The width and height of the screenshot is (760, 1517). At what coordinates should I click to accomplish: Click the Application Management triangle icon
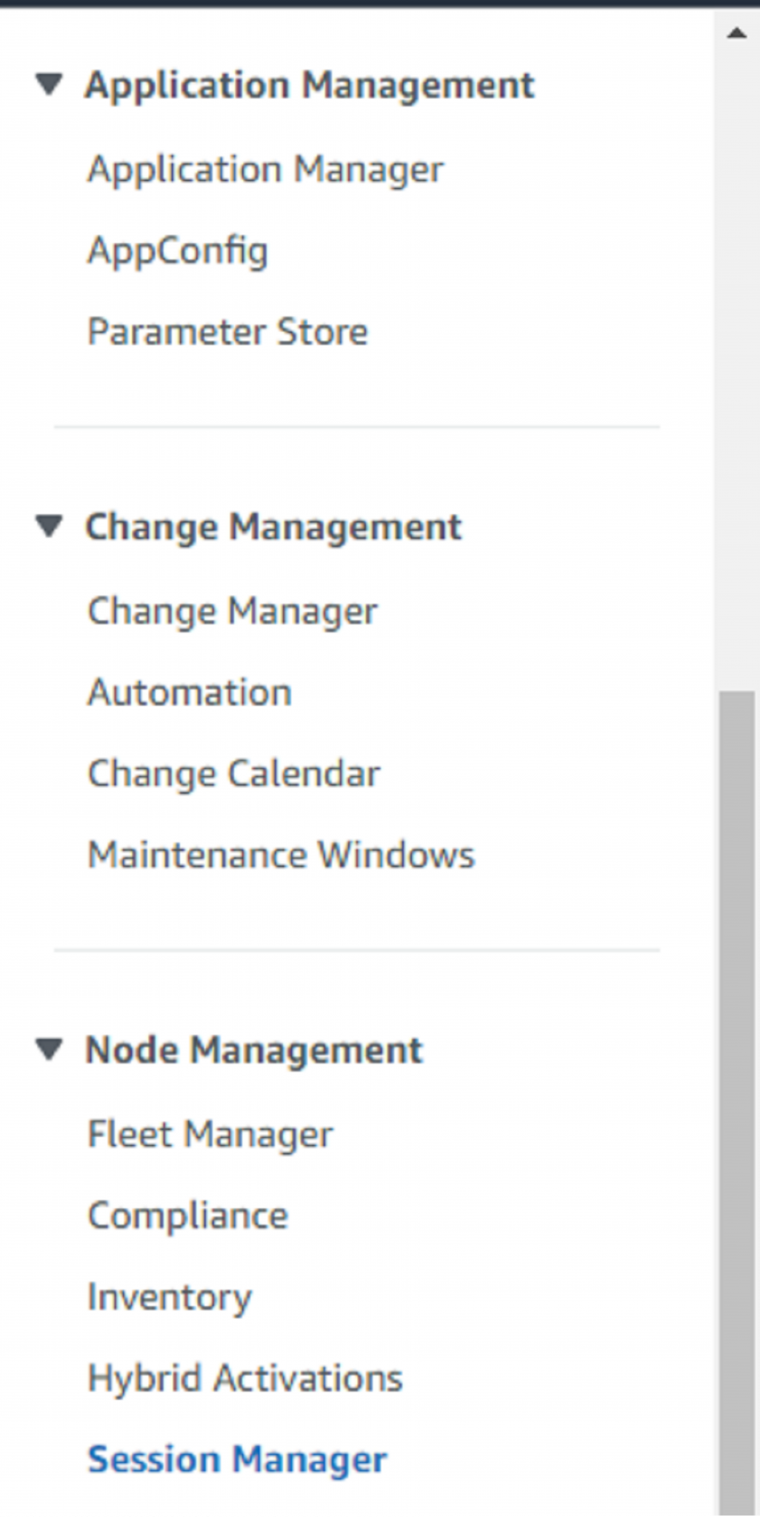(49, 84)
